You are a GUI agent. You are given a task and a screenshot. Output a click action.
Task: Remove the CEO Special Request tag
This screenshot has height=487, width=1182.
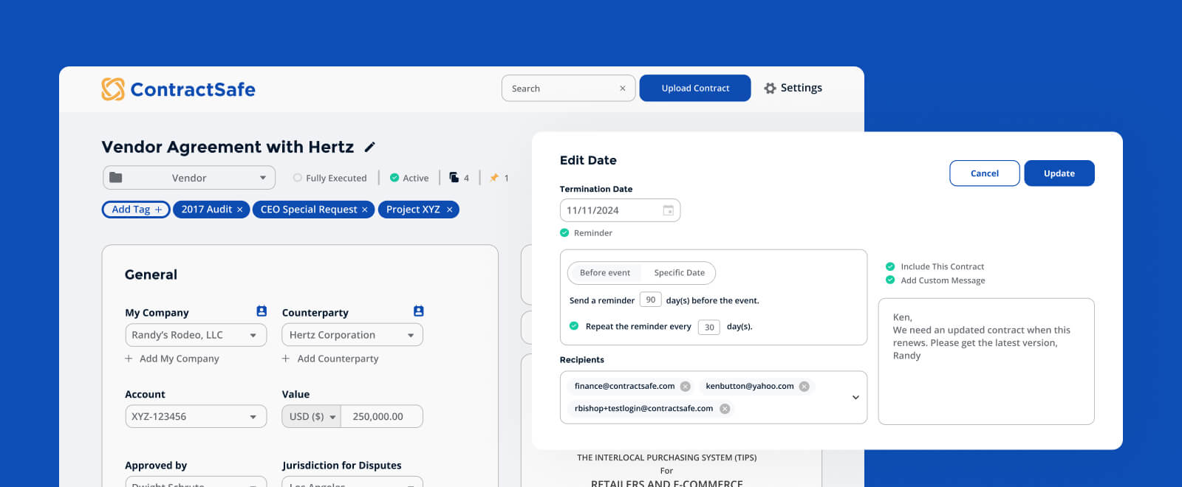(x=364, y=210)
